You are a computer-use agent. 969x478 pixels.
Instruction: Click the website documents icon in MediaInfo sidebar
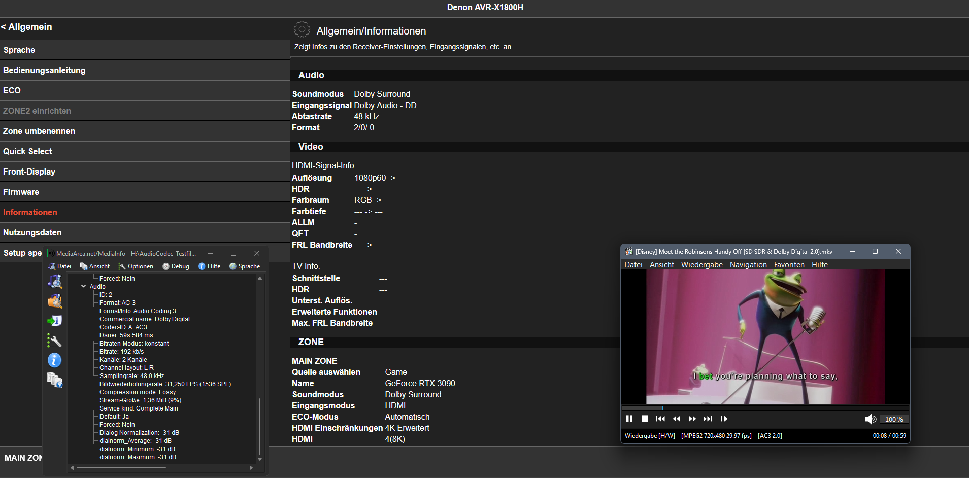55,380
